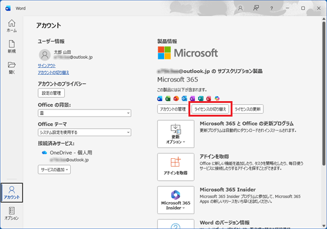The image size is (327, 229).
Task: Click the Excel app icon in the product list
Action: 168,99
